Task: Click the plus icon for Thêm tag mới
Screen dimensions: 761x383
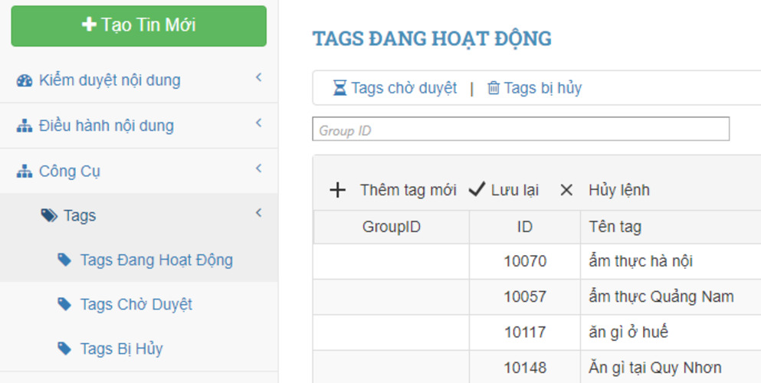Action: pos(337,190)
